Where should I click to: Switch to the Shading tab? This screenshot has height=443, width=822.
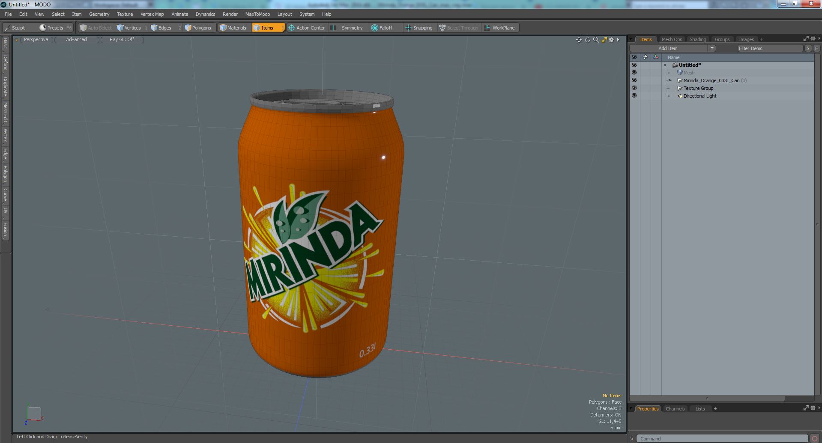[697, 39]
